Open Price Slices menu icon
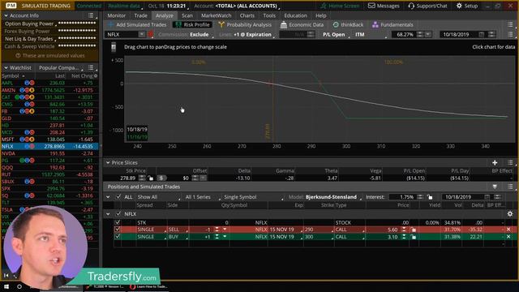 (510, 162)
